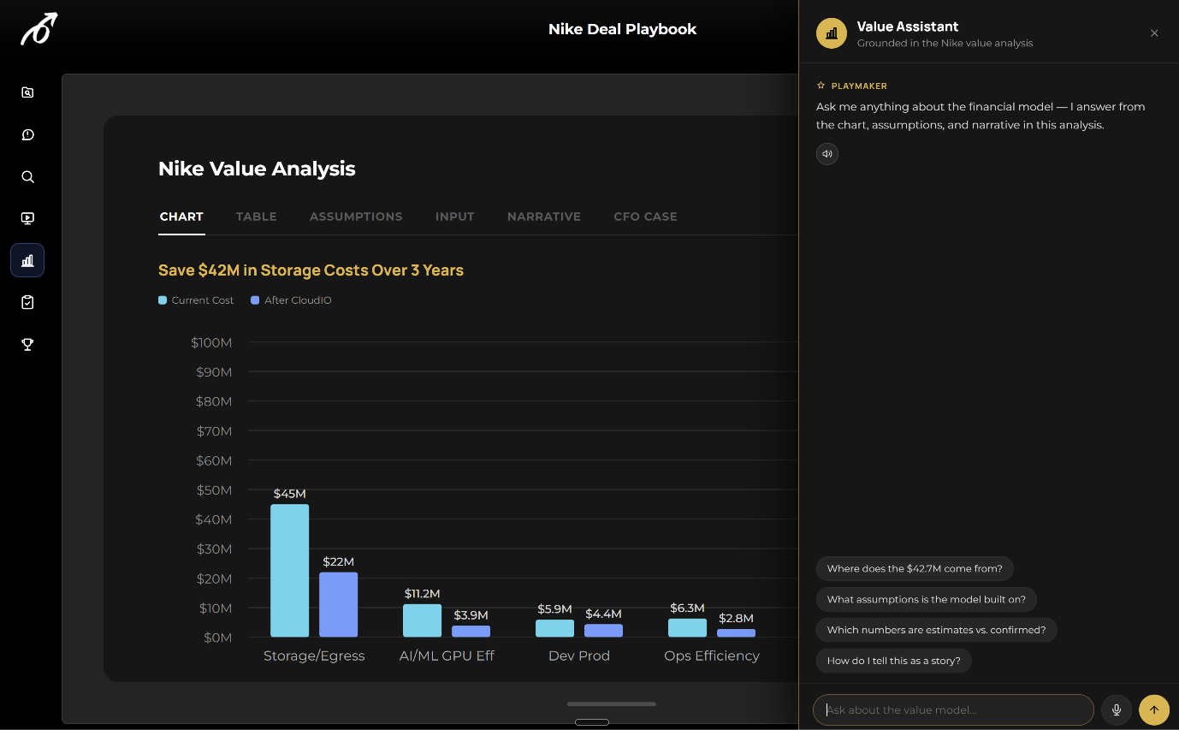This screenshot has height=730, width=1179.
Task: Click 'Save $42M in Storage Costs Over 3 Years'
Action: tap(311, 270)
